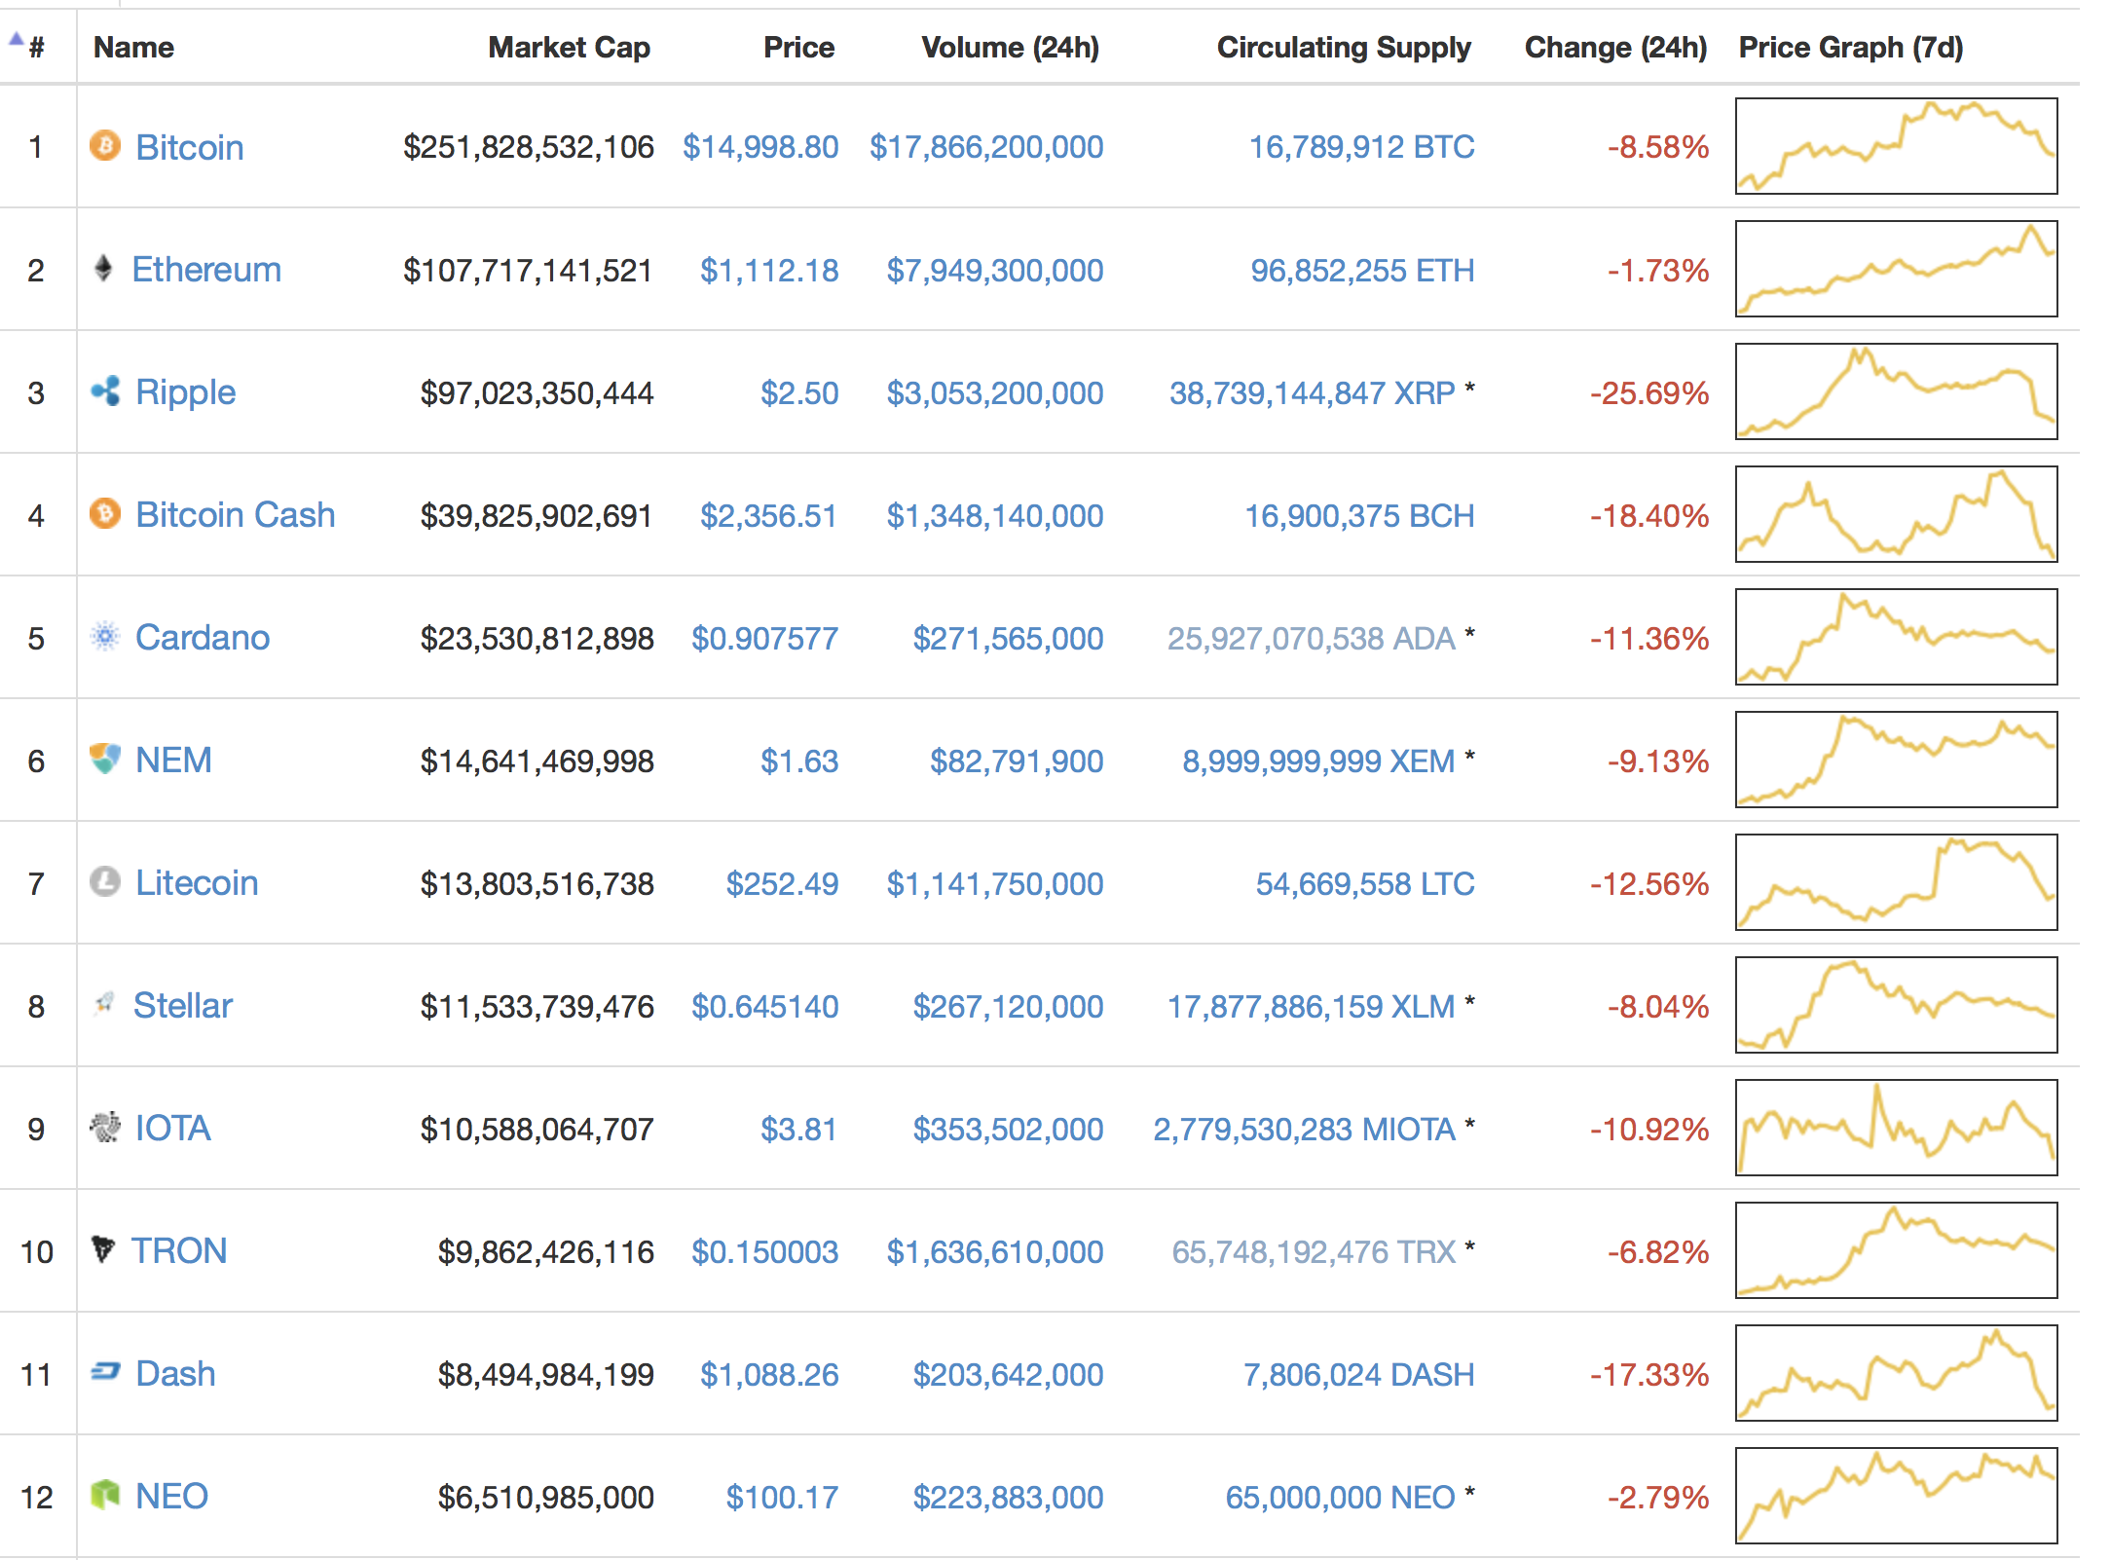Open the TRON name link
This screenshot has width=2111, height=1560.
coord(179,1251)
